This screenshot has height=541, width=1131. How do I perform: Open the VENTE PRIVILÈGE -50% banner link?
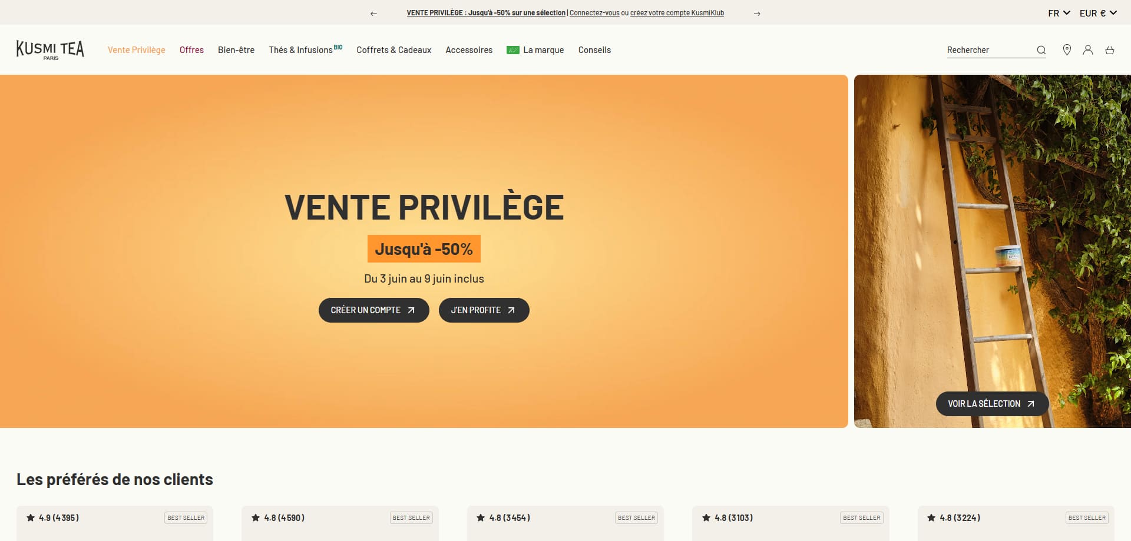486,13
